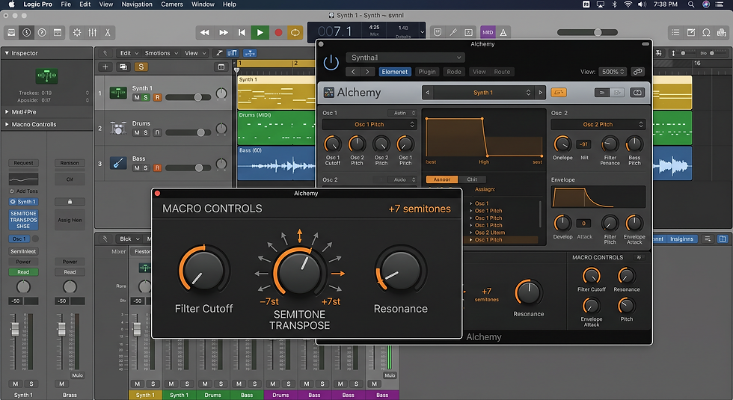This screenshot has width=733, height=400.
Task: Solo the Drums track
Action: [x=146, y=133]
